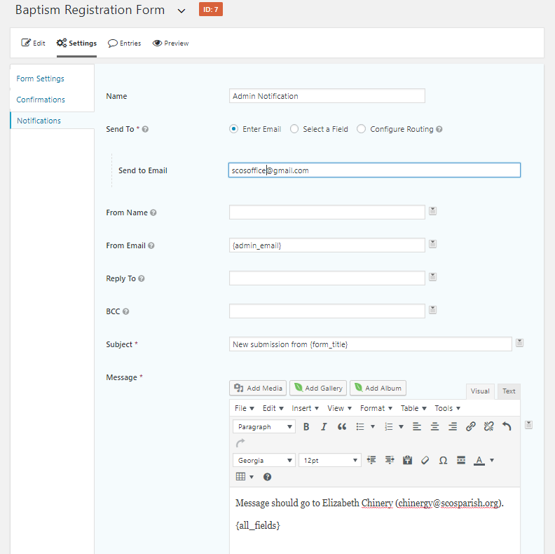Select the Configure Routing radio option
Viewport: 555px width, 554px height.
[x=362, y=129]
